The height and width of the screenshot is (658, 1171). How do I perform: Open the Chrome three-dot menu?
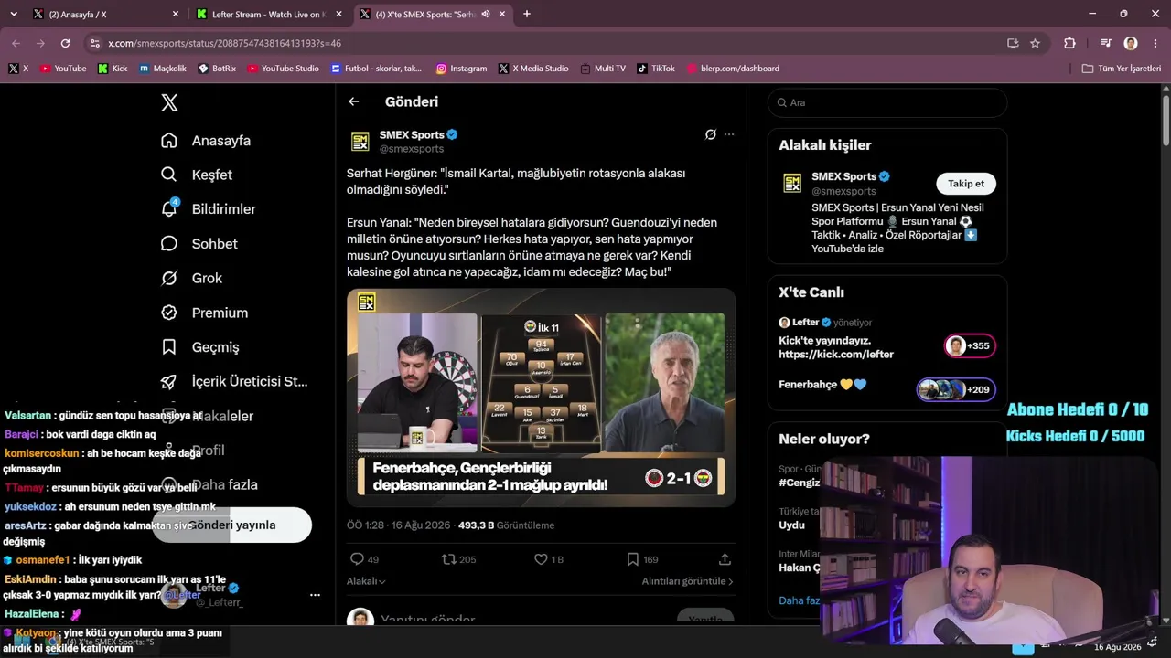click(1155, 43)
